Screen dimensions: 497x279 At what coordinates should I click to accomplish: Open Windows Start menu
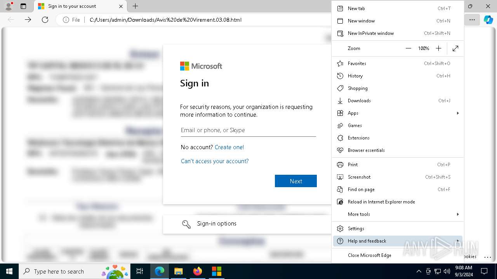click(x=9, y=271)
